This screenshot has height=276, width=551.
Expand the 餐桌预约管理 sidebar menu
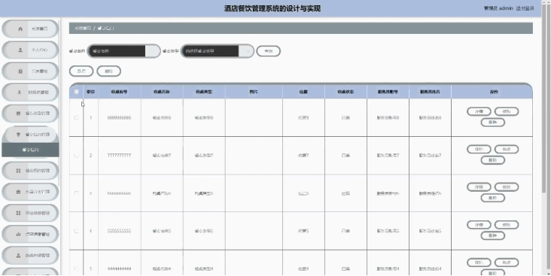tap(30, 171)
